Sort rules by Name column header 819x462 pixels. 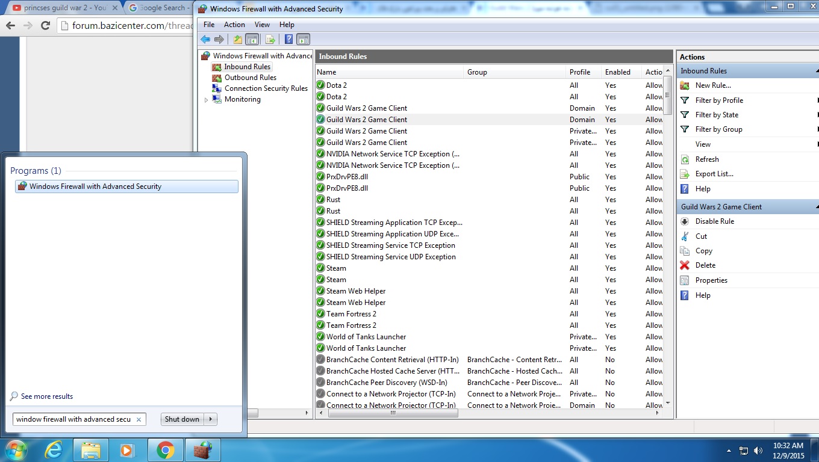(x=390, y=72)
